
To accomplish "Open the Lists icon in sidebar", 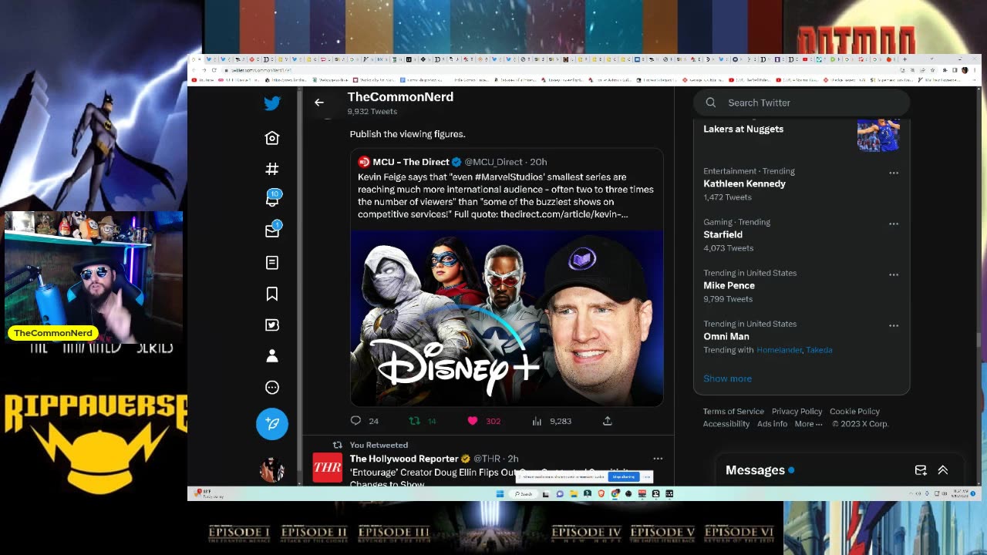I will (x=272, y=263).
